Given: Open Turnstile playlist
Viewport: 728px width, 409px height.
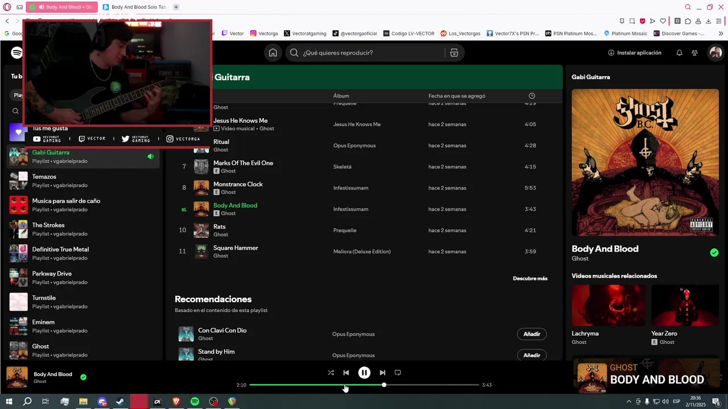Looking at the screenshot, I should click(x=83, y=302).
